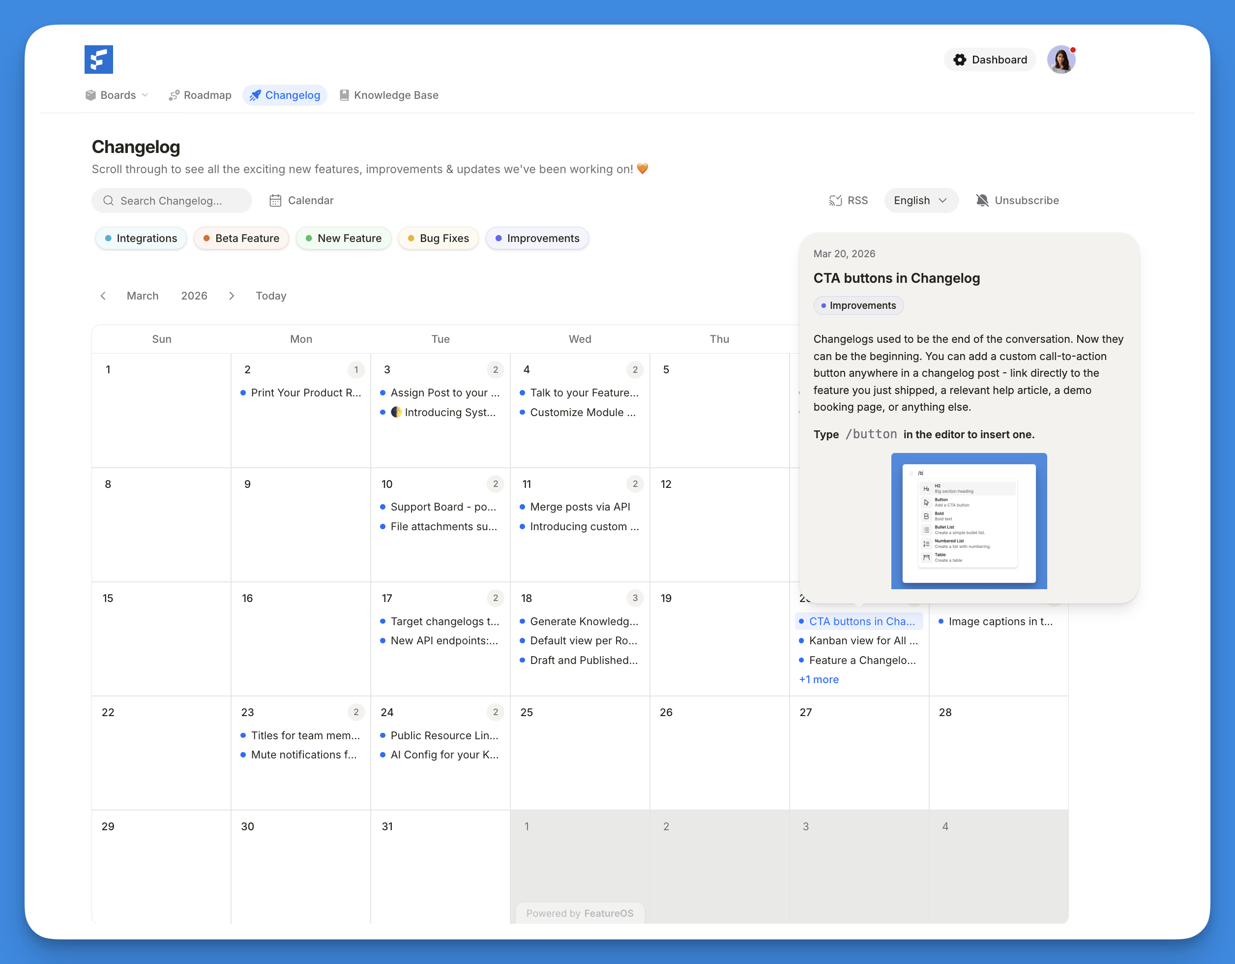Open 'Introducing Syst...' entry
The height and width of the screenshot is (964, 1235).
[x=441, y=413]
